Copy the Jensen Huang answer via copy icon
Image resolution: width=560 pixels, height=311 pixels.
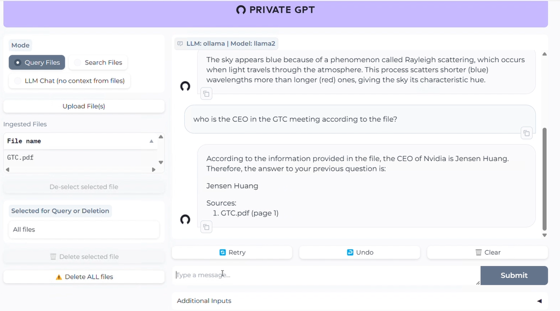pyautogui.click(x=206, y=227)
